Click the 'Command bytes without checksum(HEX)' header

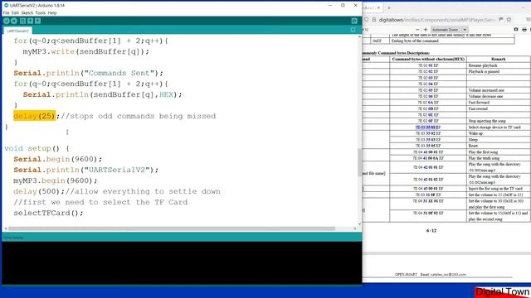[x=428, y=59]
